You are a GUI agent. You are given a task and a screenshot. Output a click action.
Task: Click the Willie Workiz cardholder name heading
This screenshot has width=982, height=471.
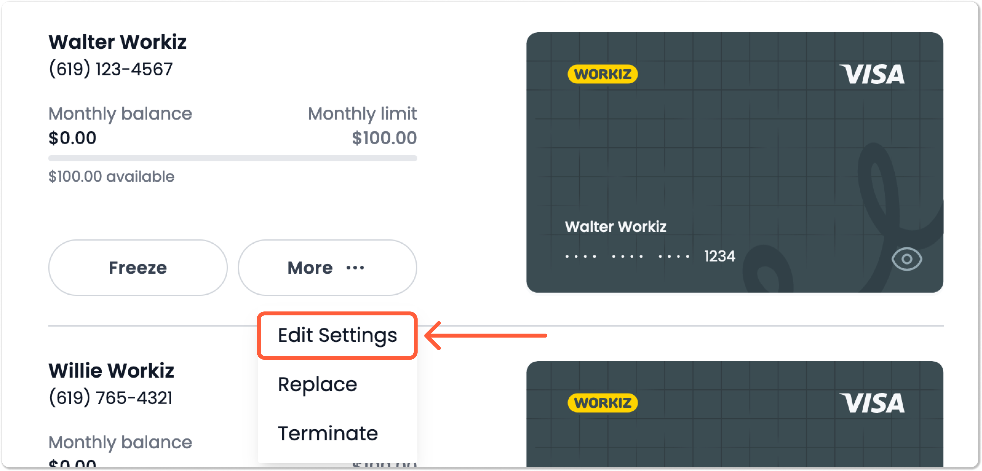point(111,371)
